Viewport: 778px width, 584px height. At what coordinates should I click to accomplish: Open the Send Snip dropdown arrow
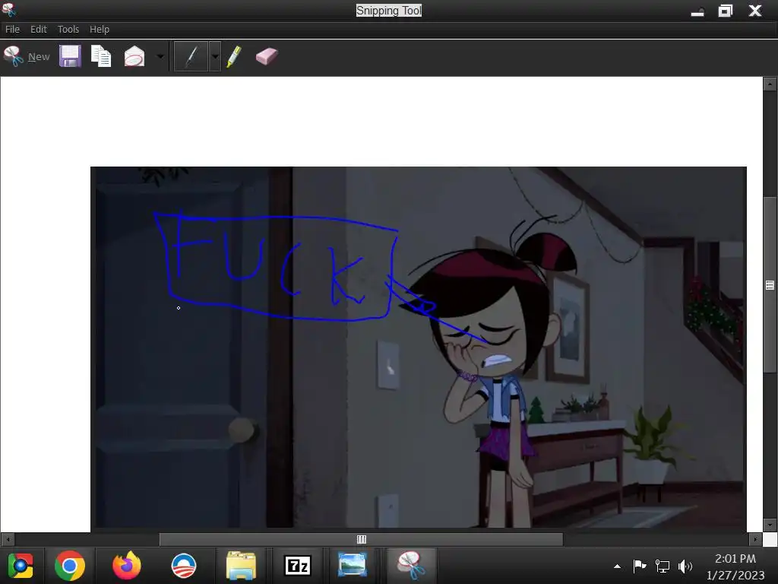tap(160, 56)
